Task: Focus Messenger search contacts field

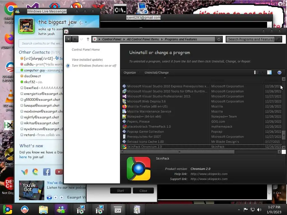Action: [x=41, y=43]
